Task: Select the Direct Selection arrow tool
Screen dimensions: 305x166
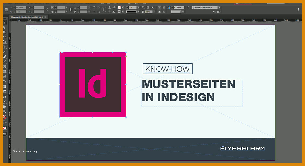Action: tap(4, 27)
